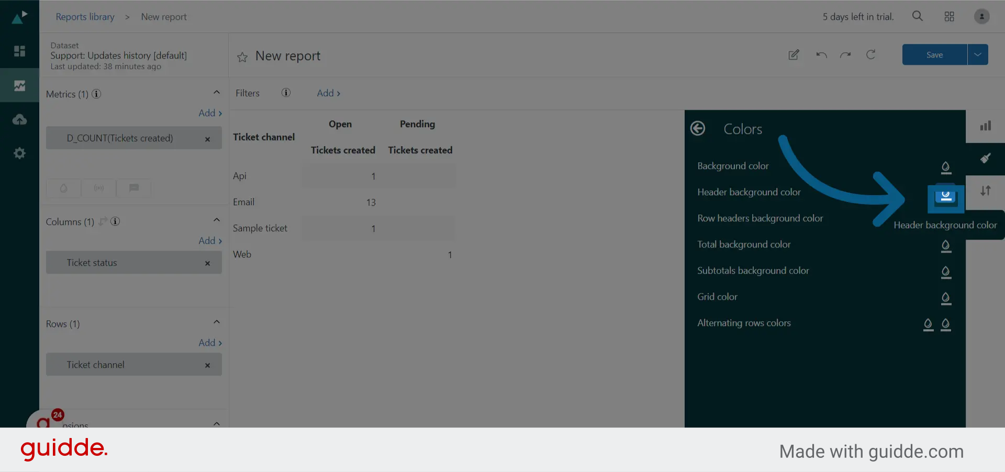Collapse the Columns section
1005x472 pixels.
[217, 220]
